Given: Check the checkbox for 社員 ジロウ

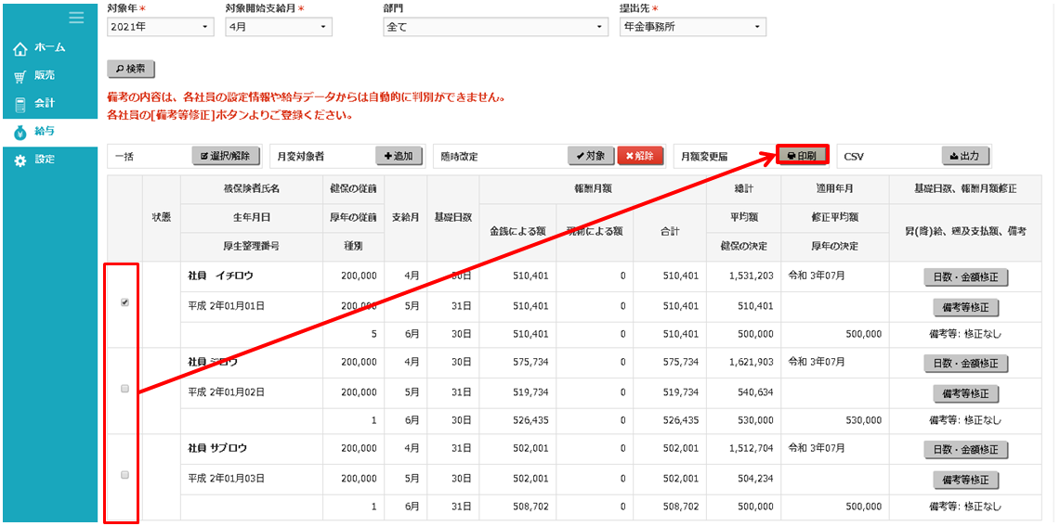Looking at the screenshot, I should 125,389.
